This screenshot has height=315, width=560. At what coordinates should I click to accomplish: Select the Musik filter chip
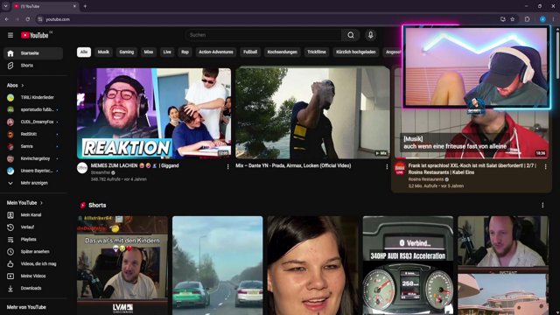point(103,52)
